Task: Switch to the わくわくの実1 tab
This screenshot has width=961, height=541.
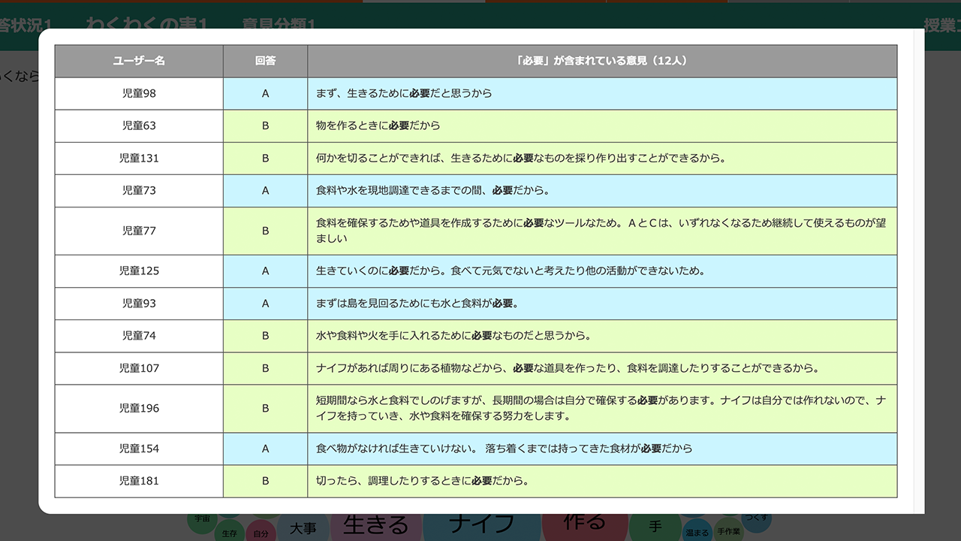Action: 146,25
